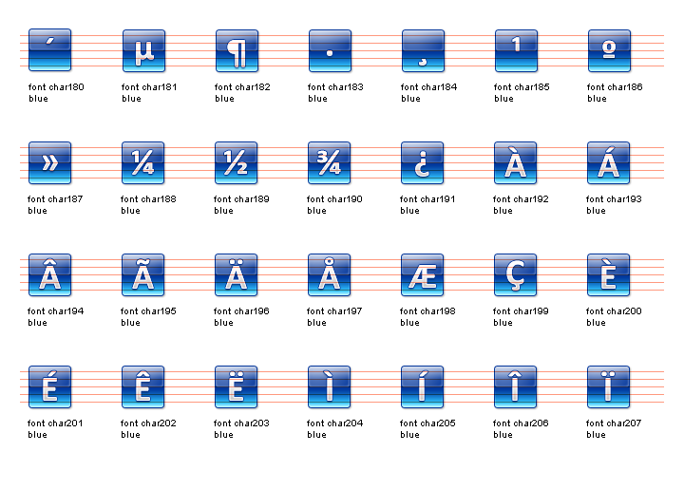Open the 'font char204 blue' caption
684x489 pixels.
pos(334,428)
